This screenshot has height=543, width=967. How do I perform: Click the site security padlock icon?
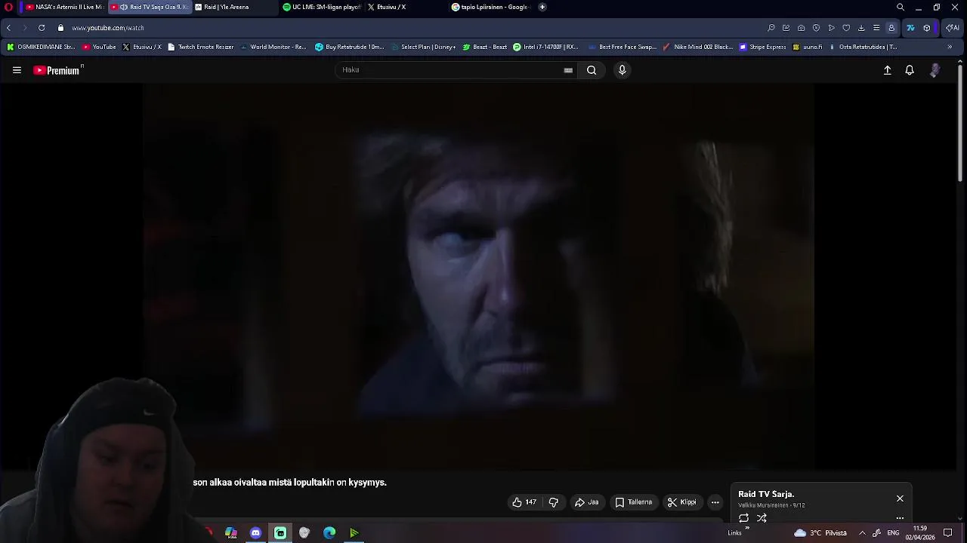[x=61, y=28]
